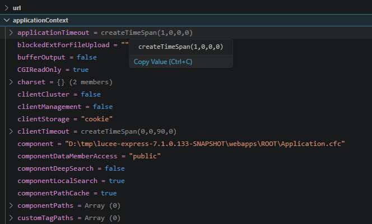The width and height of the screenshot is (372, 224).
Task: Click the url section header label
Action: coord(17,8)
